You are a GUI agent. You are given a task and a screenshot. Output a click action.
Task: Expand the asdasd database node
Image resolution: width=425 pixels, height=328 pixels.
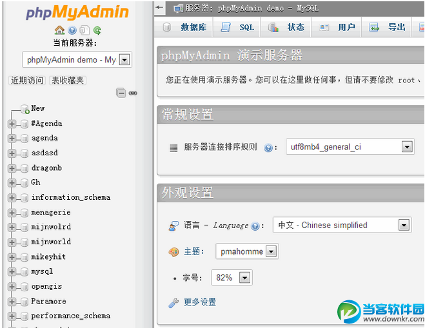tap(12, 153)
